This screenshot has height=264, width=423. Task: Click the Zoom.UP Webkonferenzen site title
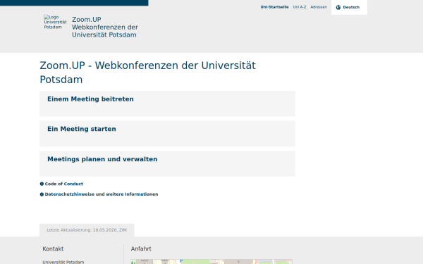pyautogui.click(x=105, y=27)
